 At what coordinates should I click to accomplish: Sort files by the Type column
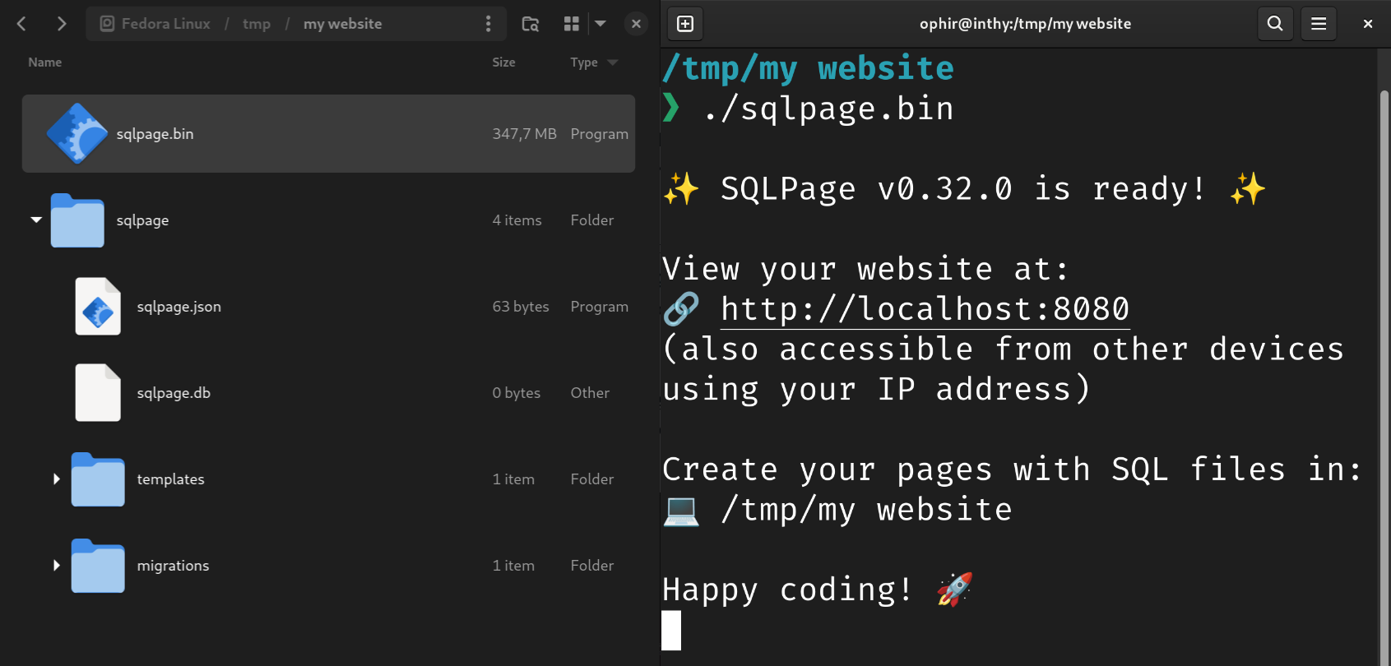coord(584,62)
